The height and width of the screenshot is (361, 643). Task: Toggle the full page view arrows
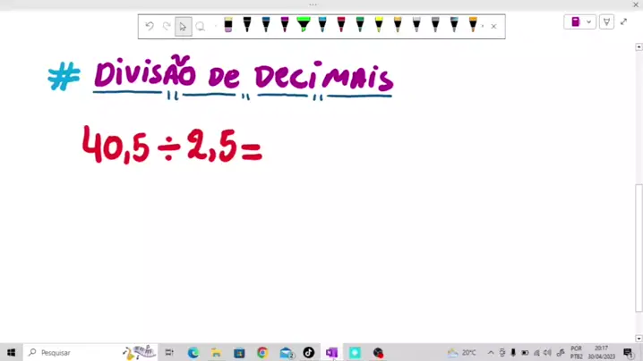[624, 21]
